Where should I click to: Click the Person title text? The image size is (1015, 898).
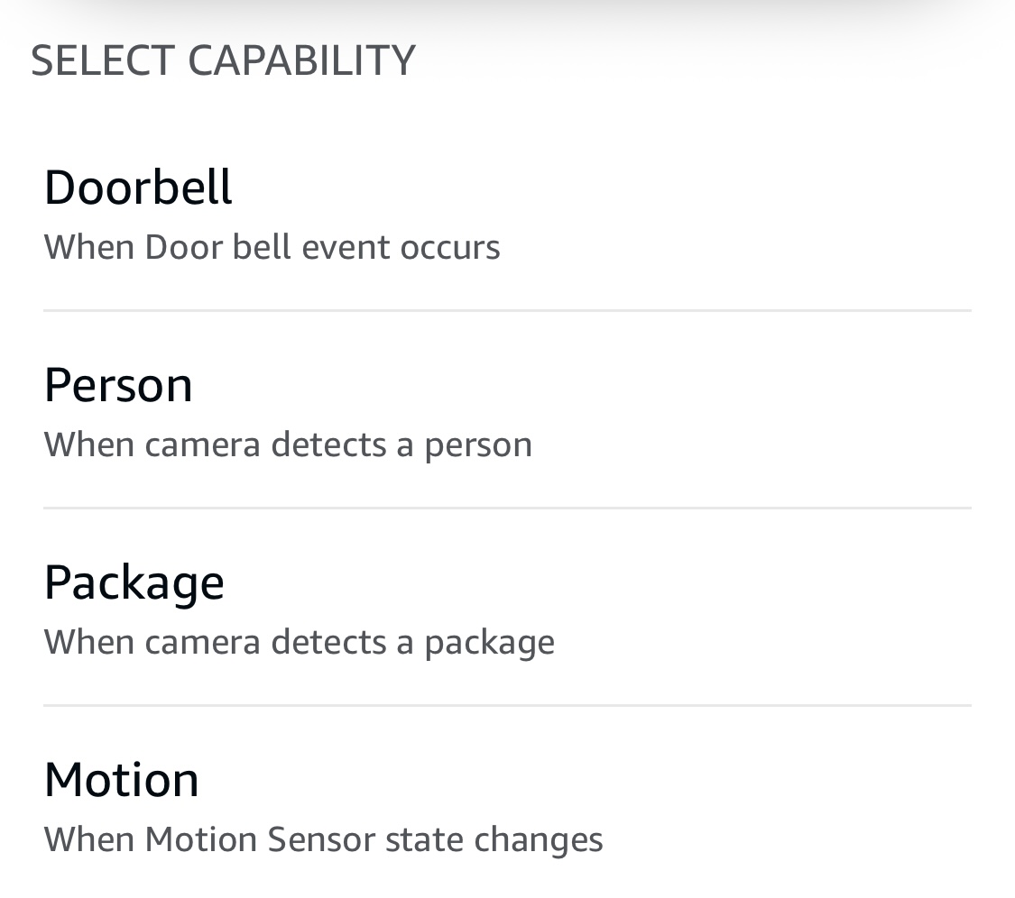(118, 385)
